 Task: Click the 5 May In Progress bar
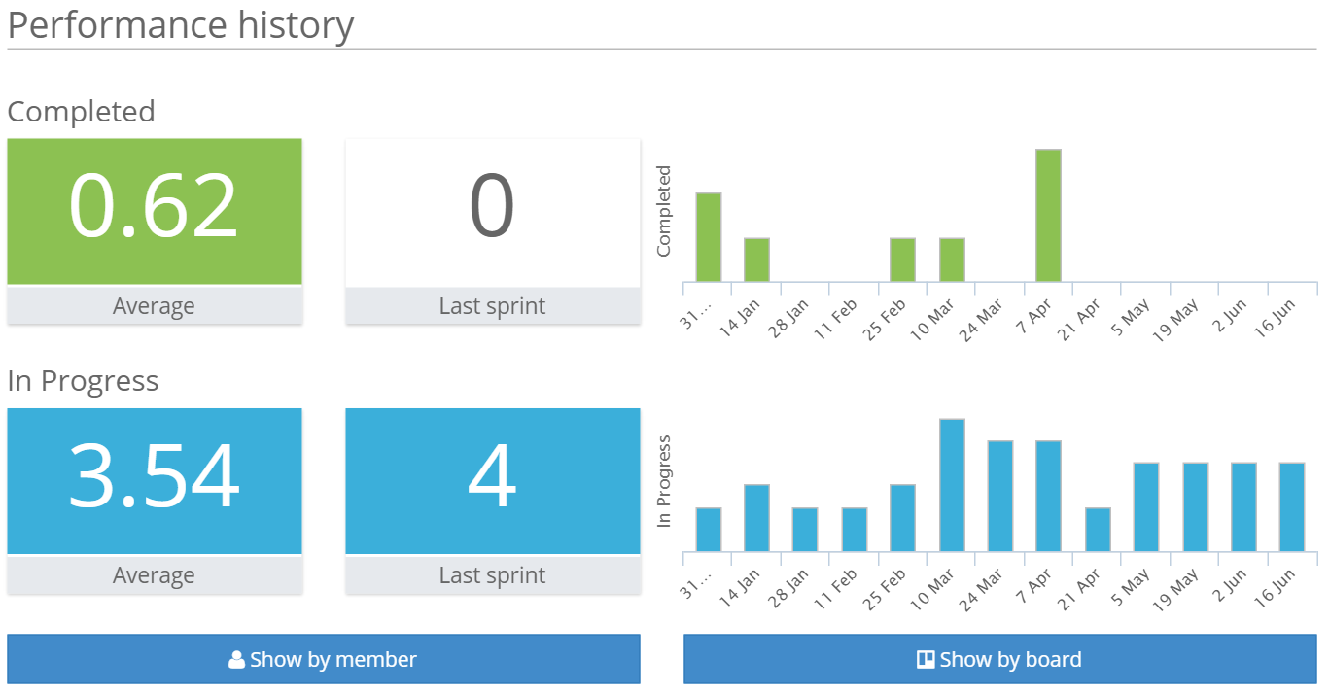pyautogui.click(x=1146, y=507)
